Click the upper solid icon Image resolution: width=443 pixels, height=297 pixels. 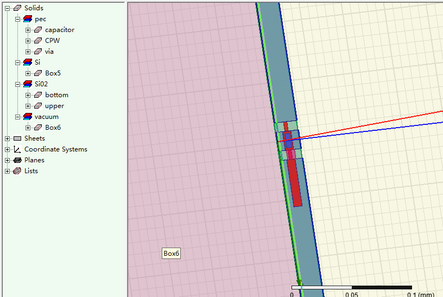click(x=38, y=106)
